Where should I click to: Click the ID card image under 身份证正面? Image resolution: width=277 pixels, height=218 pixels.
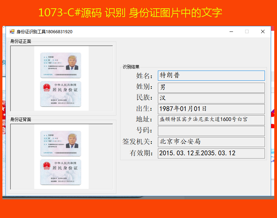[61, 79]
